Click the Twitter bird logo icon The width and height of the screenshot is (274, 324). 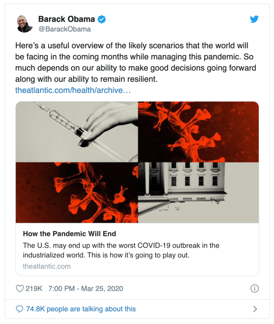coord(254,19)
